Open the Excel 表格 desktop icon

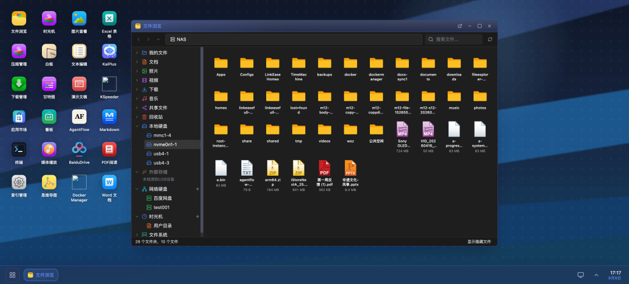point(109,19)
